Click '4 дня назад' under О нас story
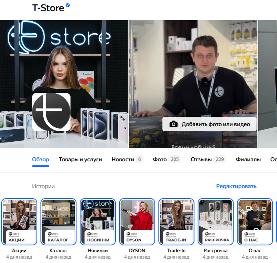This screenshot has height=263, width=277. click(x=255, y=257)
